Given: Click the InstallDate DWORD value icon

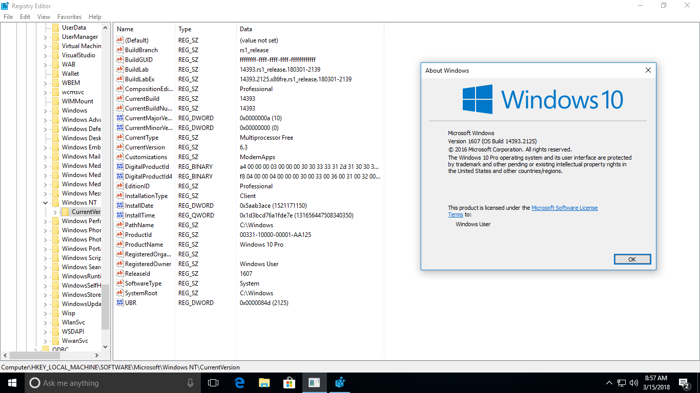Looking at the screenshot, I should pyautogui.click(x=120, y=206).
